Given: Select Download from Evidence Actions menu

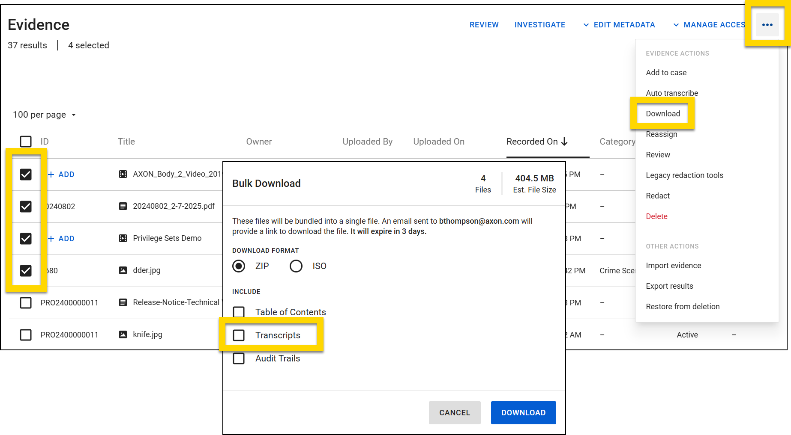Looking at the screenshot, I should tap(663, 113).
